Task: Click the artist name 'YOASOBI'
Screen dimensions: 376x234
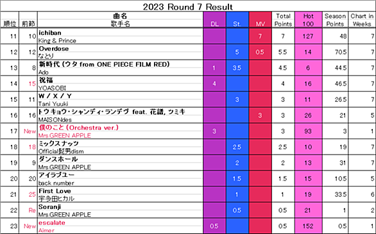Action: pyautogui.click(x=52, y=88)
